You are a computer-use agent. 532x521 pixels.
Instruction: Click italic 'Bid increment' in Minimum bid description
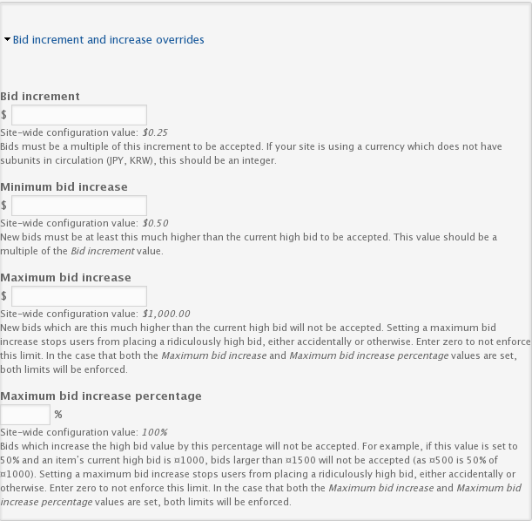point(103,251)
